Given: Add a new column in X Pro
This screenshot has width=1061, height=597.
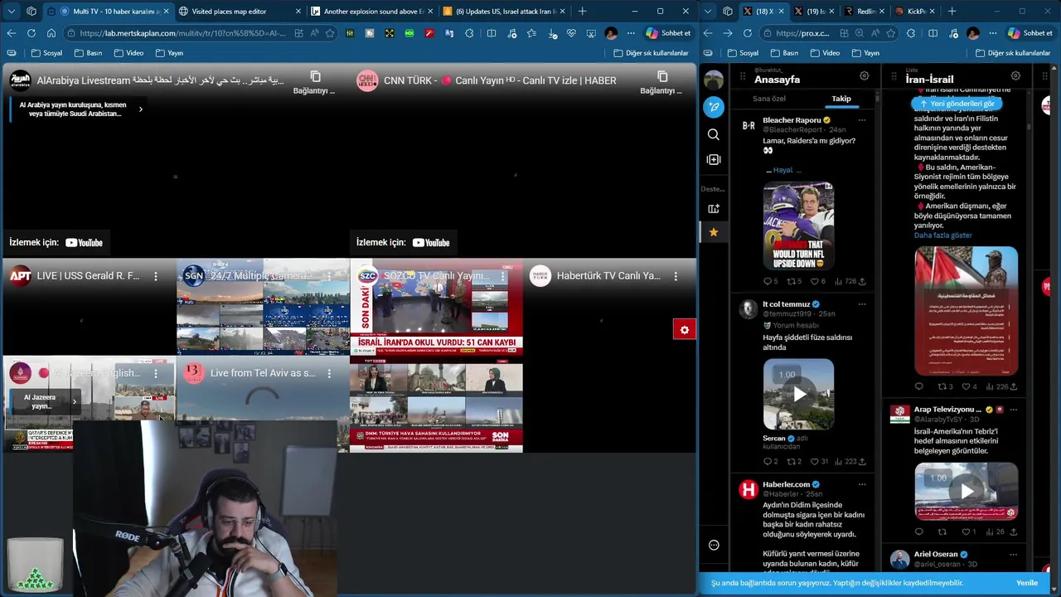Looking at the screenshot, I should click(714, 159).
